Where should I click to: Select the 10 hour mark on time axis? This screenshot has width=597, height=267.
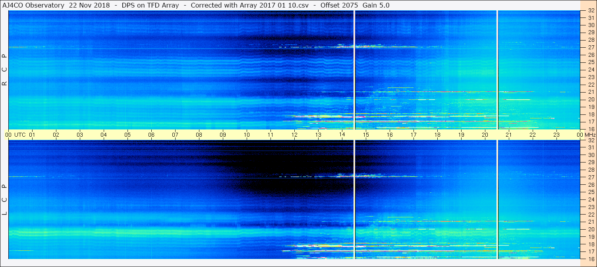coord(247,135)
